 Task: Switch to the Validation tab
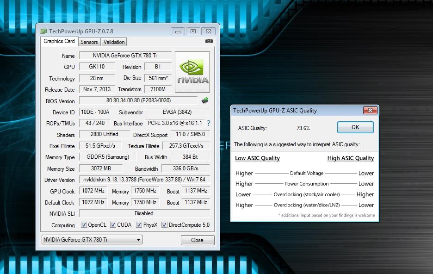point(114,42)
